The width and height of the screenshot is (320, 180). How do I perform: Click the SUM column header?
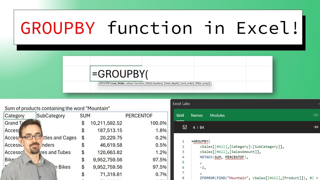click(x=85, y=116)
